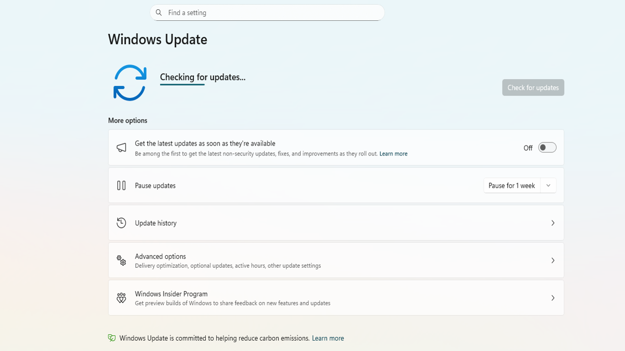This screenshot has height=351, width=625.
Task: Toggle Get the latest updates switch
Action: point(547,148)
